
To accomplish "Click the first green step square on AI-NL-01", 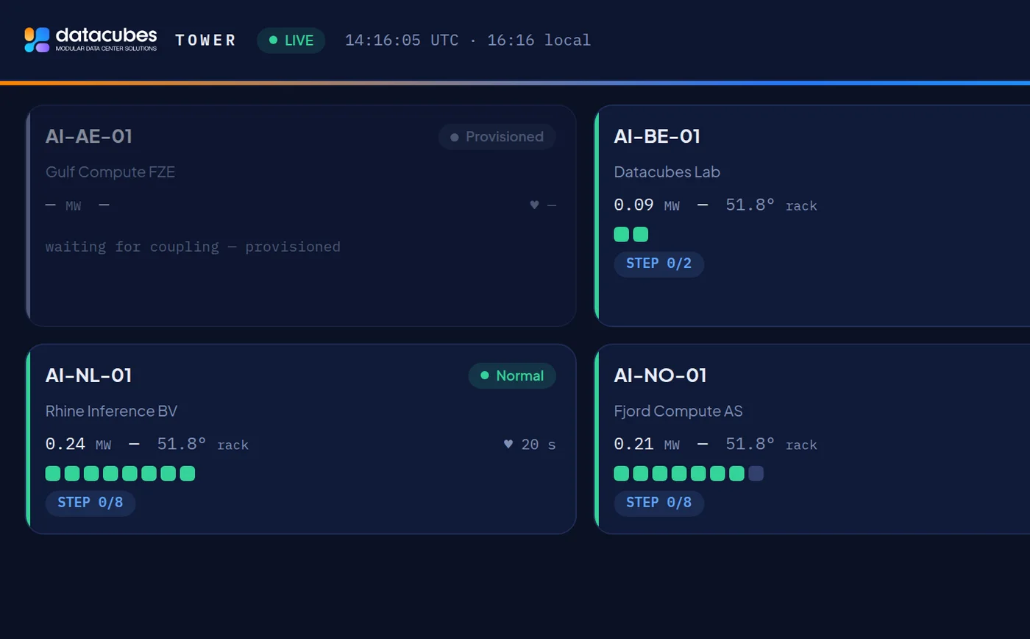I will pos(53,473).
